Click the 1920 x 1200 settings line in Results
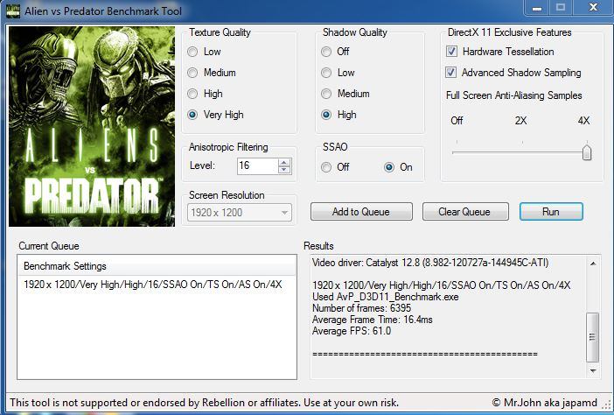This screenshot has height=415, width=614. [x=442, y=285]
